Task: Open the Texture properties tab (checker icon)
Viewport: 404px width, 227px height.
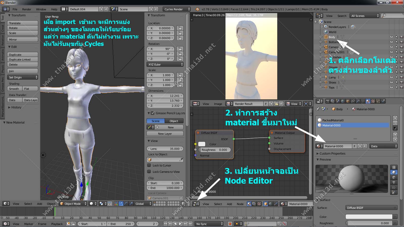Action: pyautogui.click(x=373, y=101)
